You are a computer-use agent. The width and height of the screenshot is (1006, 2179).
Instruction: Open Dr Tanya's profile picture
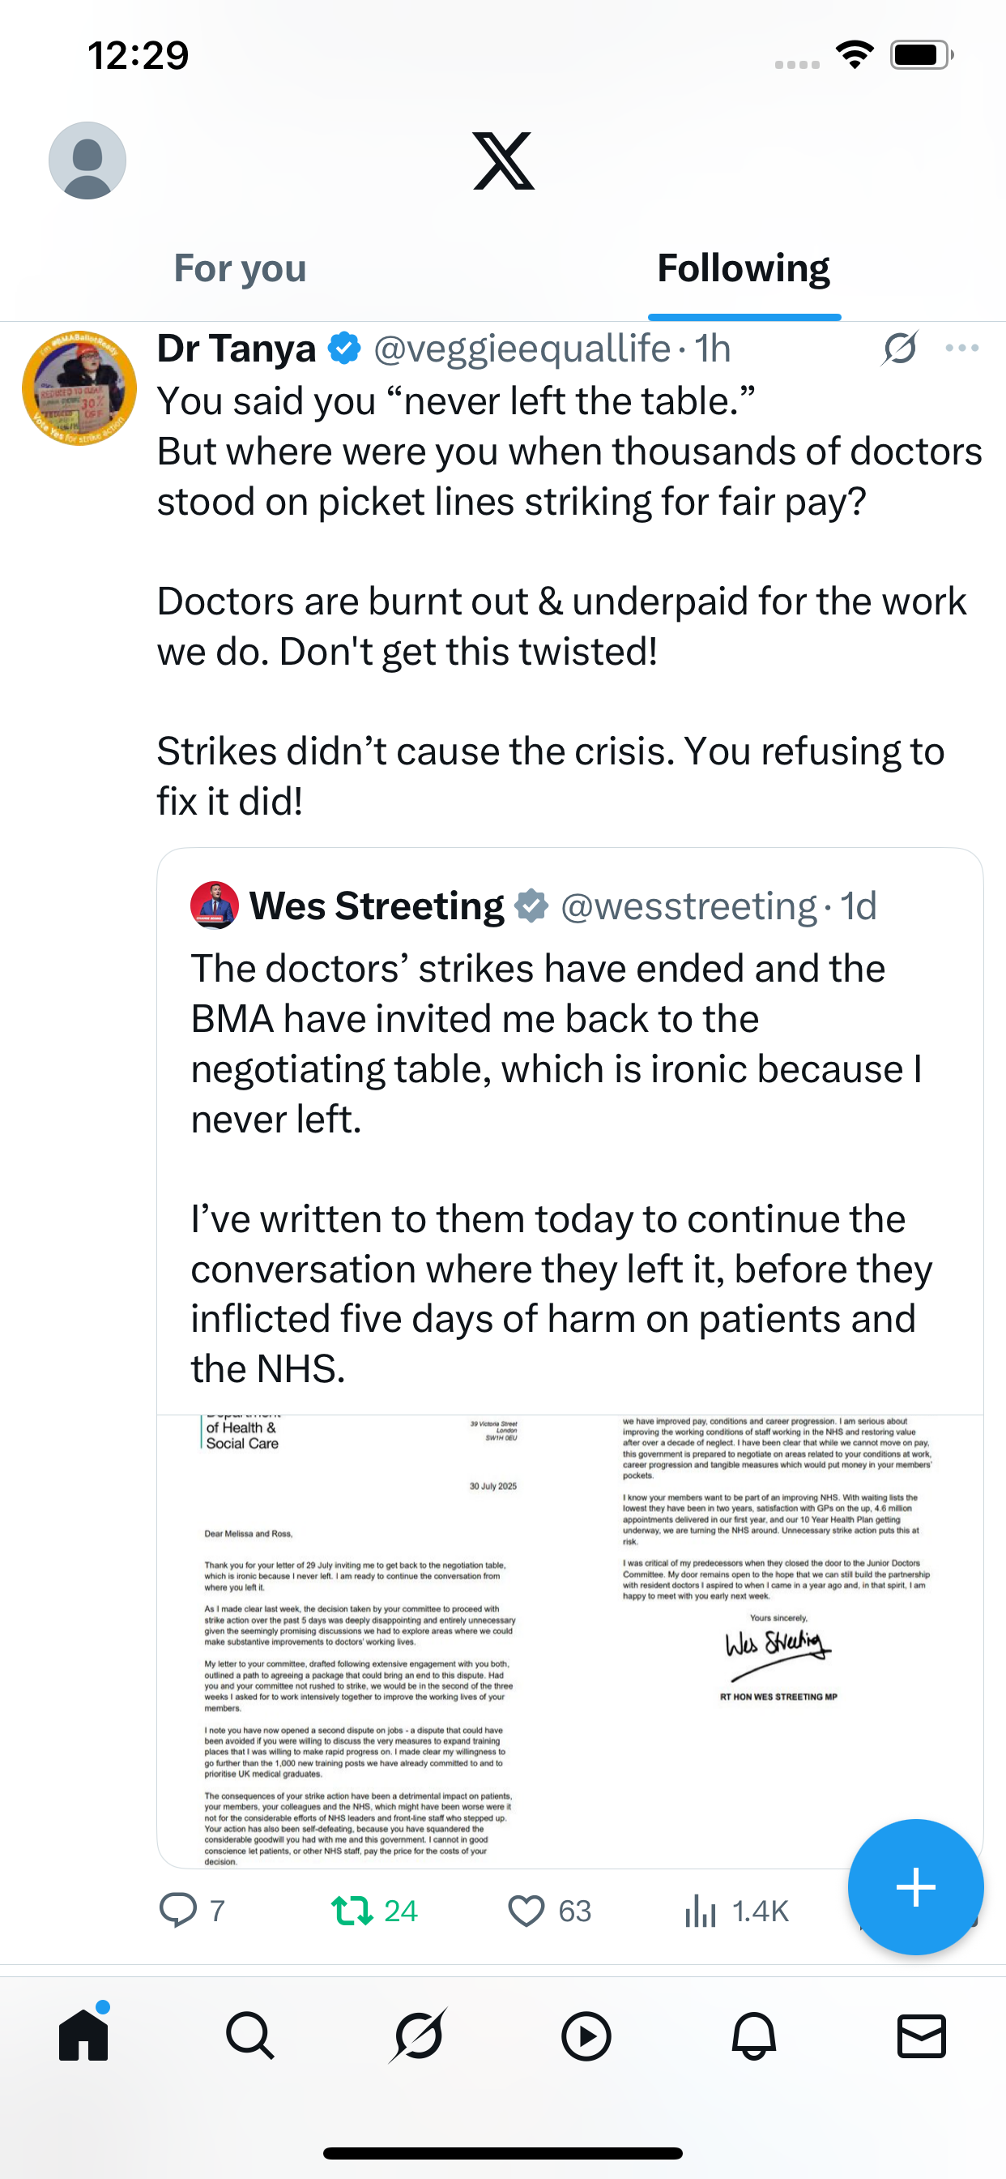click(x=79, y=388)
